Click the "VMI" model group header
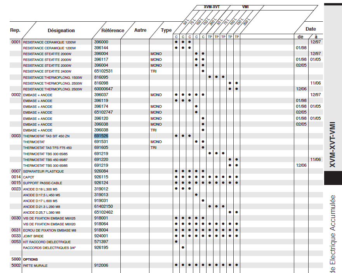Image resolution: width=342 pixels, height=273 pixels. (245, 7)
